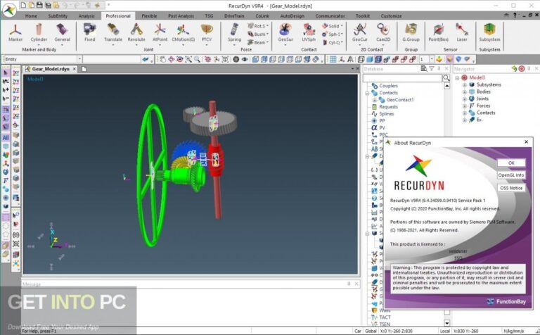Image resolution: width=540 pixels, height=335 pixels.
Task: Create a Subsystem from the ribbon
Action: 489,33
